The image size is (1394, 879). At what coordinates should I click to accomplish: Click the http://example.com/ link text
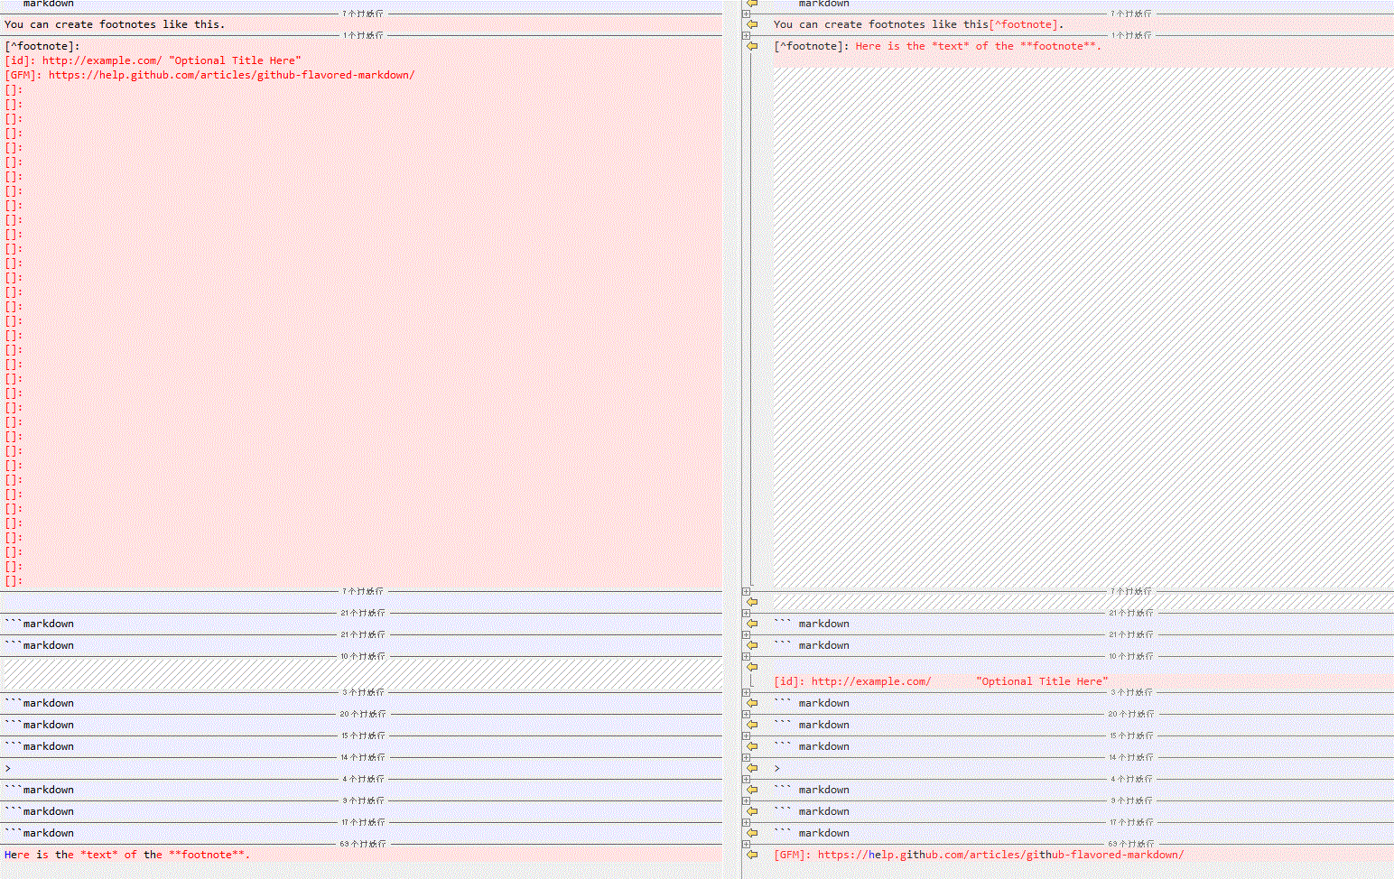(869, 681)
